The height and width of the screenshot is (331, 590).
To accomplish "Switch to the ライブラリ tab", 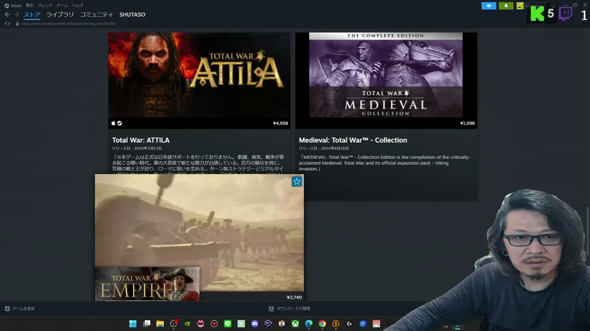I will [x=60, y=15].
